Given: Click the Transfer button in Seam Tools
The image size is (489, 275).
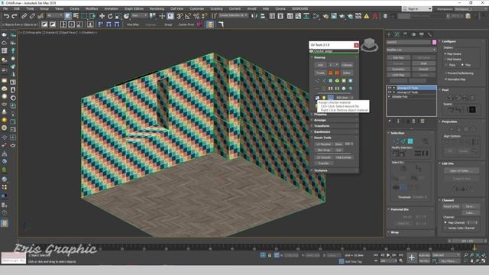Looking at the screenshot, I should pos(323,163).
